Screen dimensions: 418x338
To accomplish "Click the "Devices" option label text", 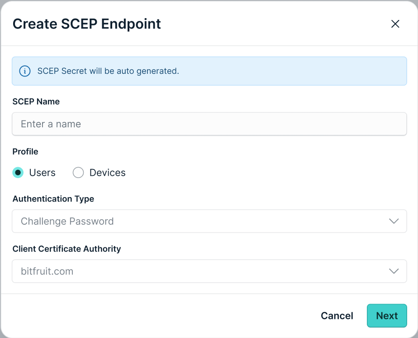I will (x=107, y=173).
